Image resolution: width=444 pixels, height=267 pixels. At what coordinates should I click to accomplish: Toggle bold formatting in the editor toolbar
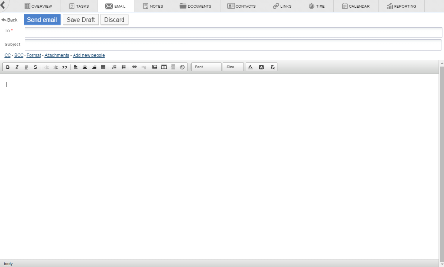click(x=7, y=67)
